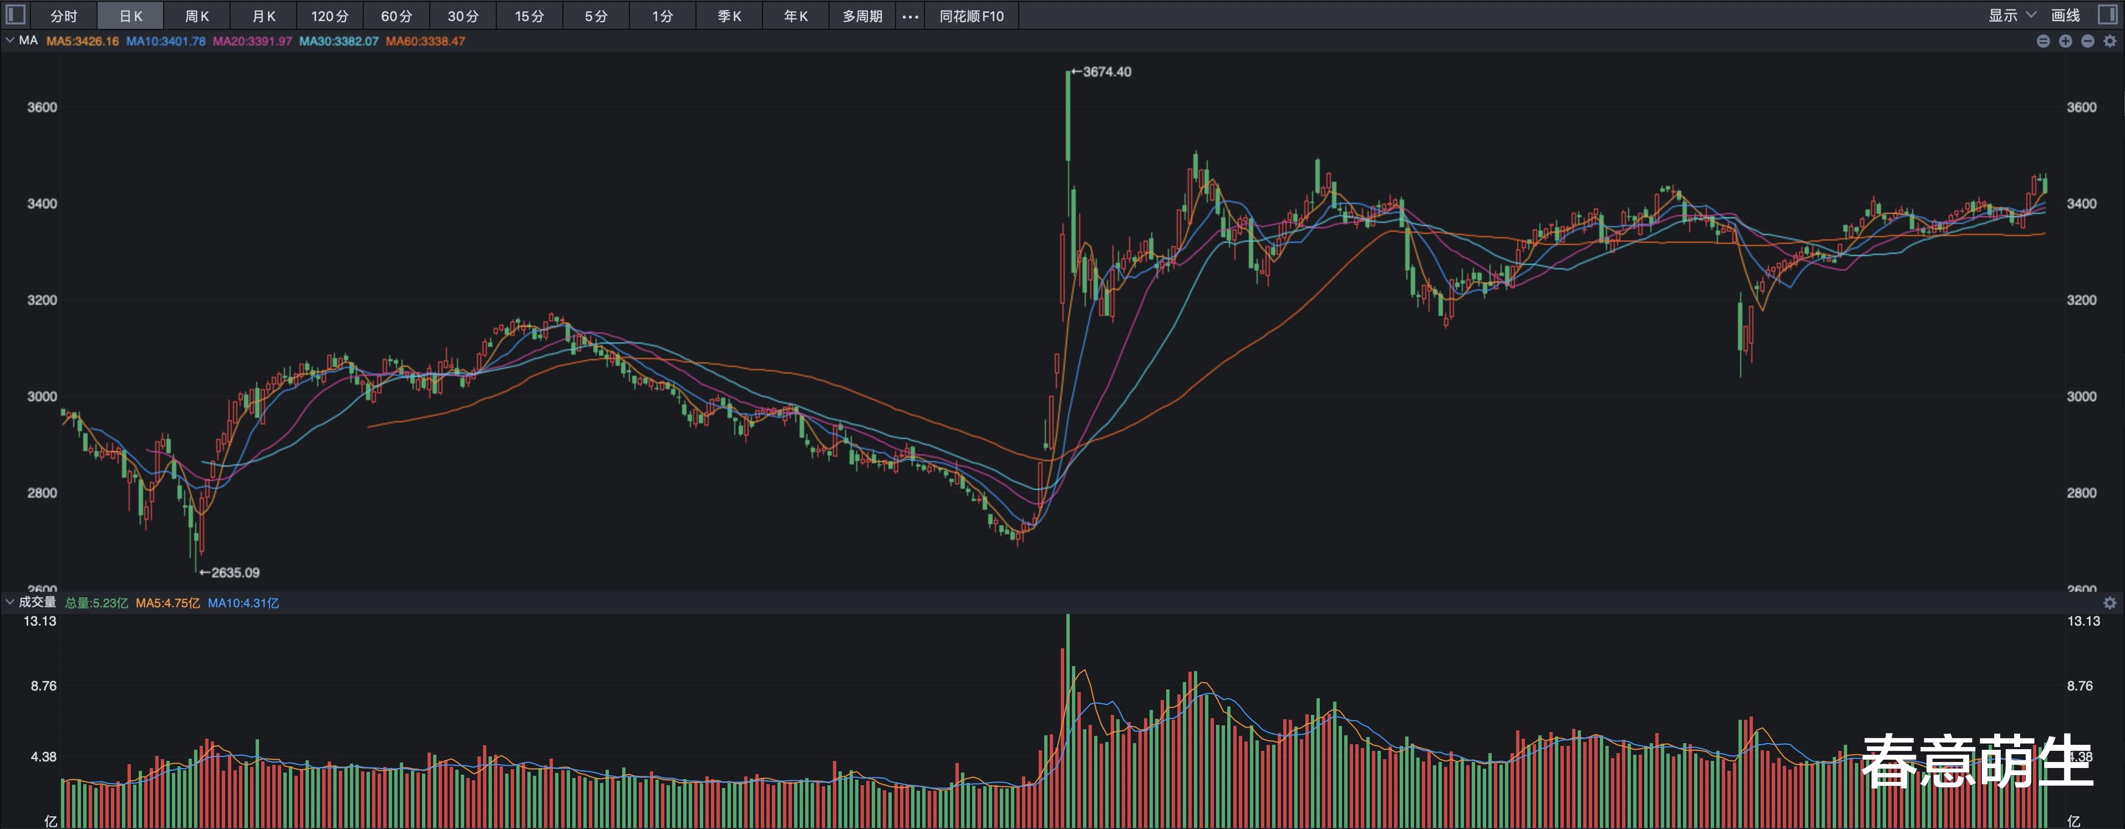The height and width of the screenshot is (829, 2125).
Task: Click the equals reset-zoom icon
Action: click(2042, 41)
